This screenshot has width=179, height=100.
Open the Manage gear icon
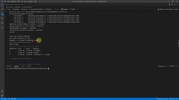[x=2, y=96]
